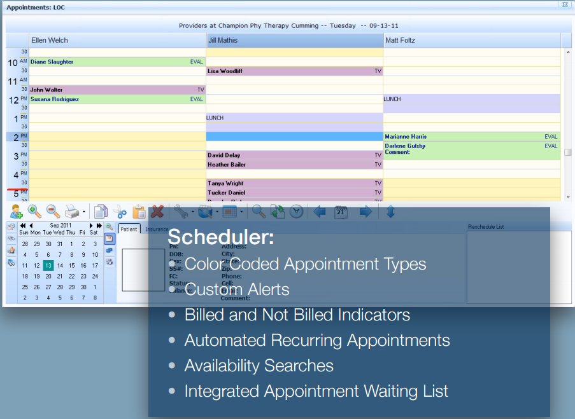Screen dimensions: 575x419
Task: Open Marianne Harris EVAL appointment
Action: click(x=472, y=137)
